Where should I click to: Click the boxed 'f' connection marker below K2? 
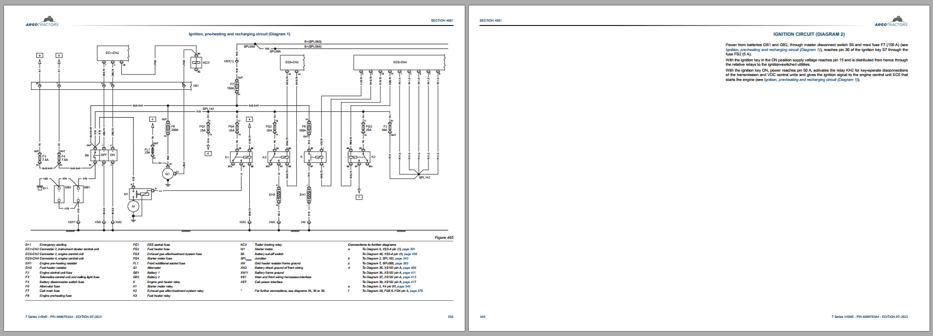click(359, 197)
